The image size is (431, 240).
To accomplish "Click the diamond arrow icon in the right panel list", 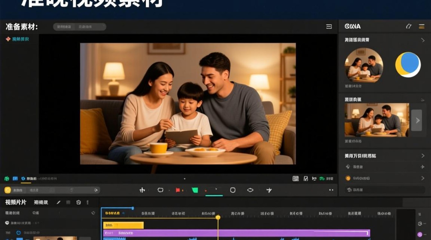I will tap(348, 167).
